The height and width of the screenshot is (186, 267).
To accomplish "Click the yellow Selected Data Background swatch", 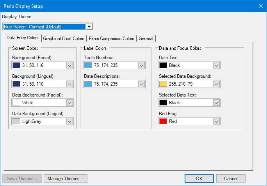I will [163, 84].
